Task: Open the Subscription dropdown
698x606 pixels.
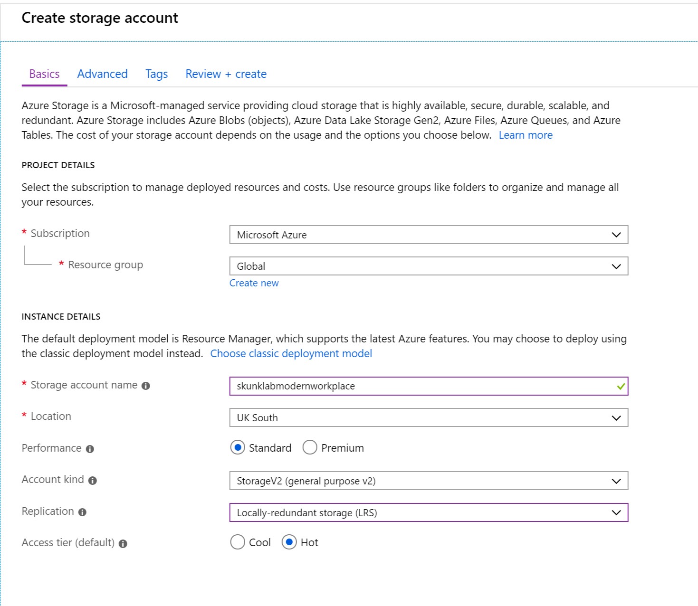Action: pos(428,235)
